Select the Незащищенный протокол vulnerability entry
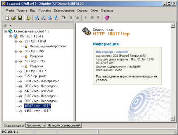The height and width of the screenshot is (135, 178). [x=48, y=46]
